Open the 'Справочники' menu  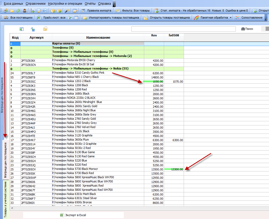click(x=36, y=4)
